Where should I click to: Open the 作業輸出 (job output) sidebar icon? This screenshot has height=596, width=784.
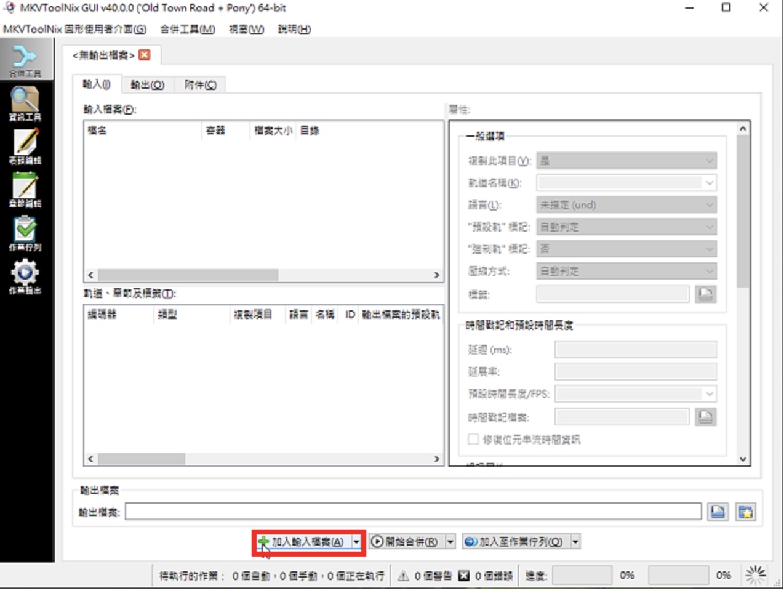pos(25,276)
